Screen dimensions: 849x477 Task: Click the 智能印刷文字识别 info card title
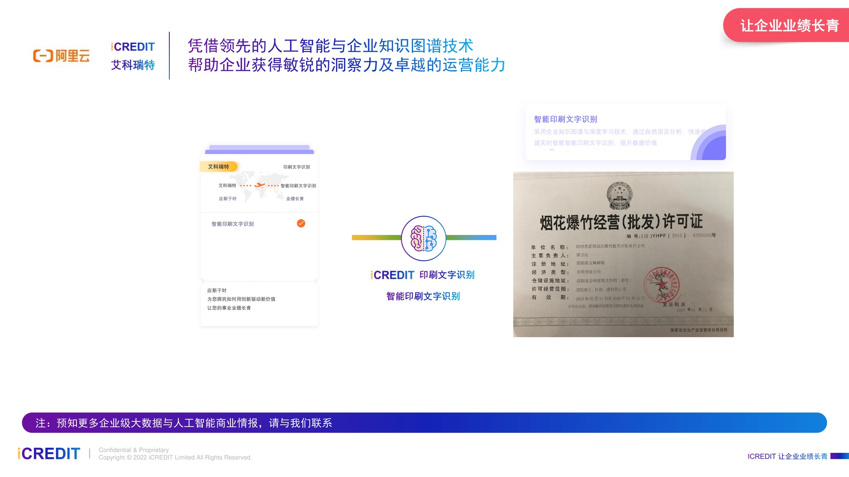(565, 119)
